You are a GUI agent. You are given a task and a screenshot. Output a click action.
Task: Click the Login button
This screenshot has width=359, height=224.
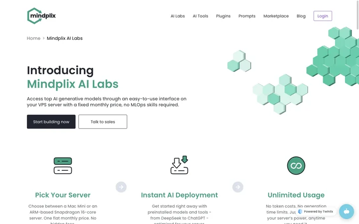[x=323, y=16]
